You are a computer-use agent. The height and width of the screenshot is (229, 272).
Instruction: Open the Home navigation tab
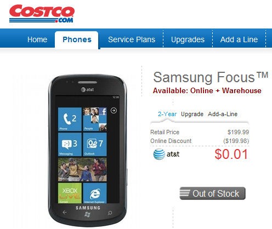pos(37,39)
